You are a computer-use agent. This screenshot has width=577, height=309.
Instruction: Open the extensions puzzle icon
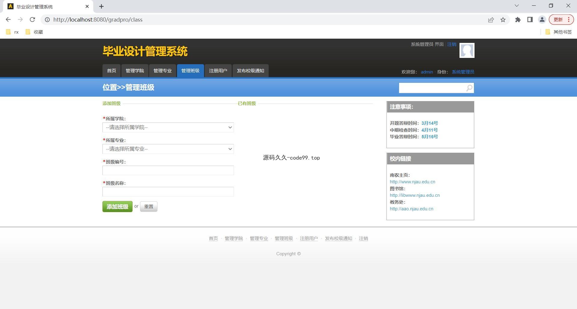(518, 19)
